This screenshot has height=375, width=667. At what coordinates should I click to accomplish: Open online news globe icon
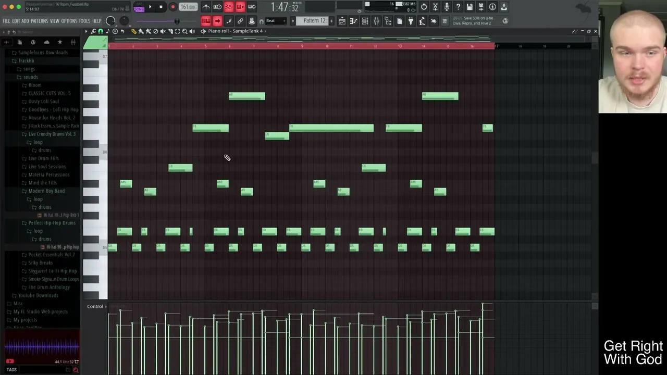click(x=505, y=21)
